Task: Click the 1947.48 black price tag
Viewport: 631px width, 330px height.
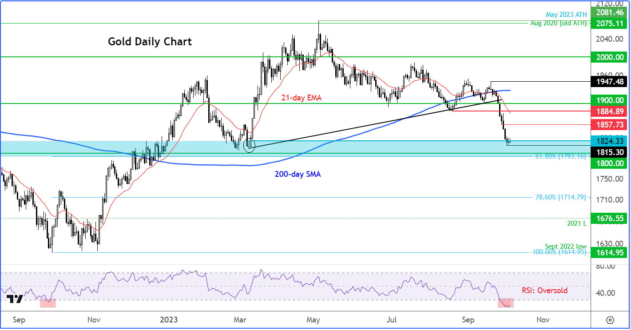Action: pos(608,82)
